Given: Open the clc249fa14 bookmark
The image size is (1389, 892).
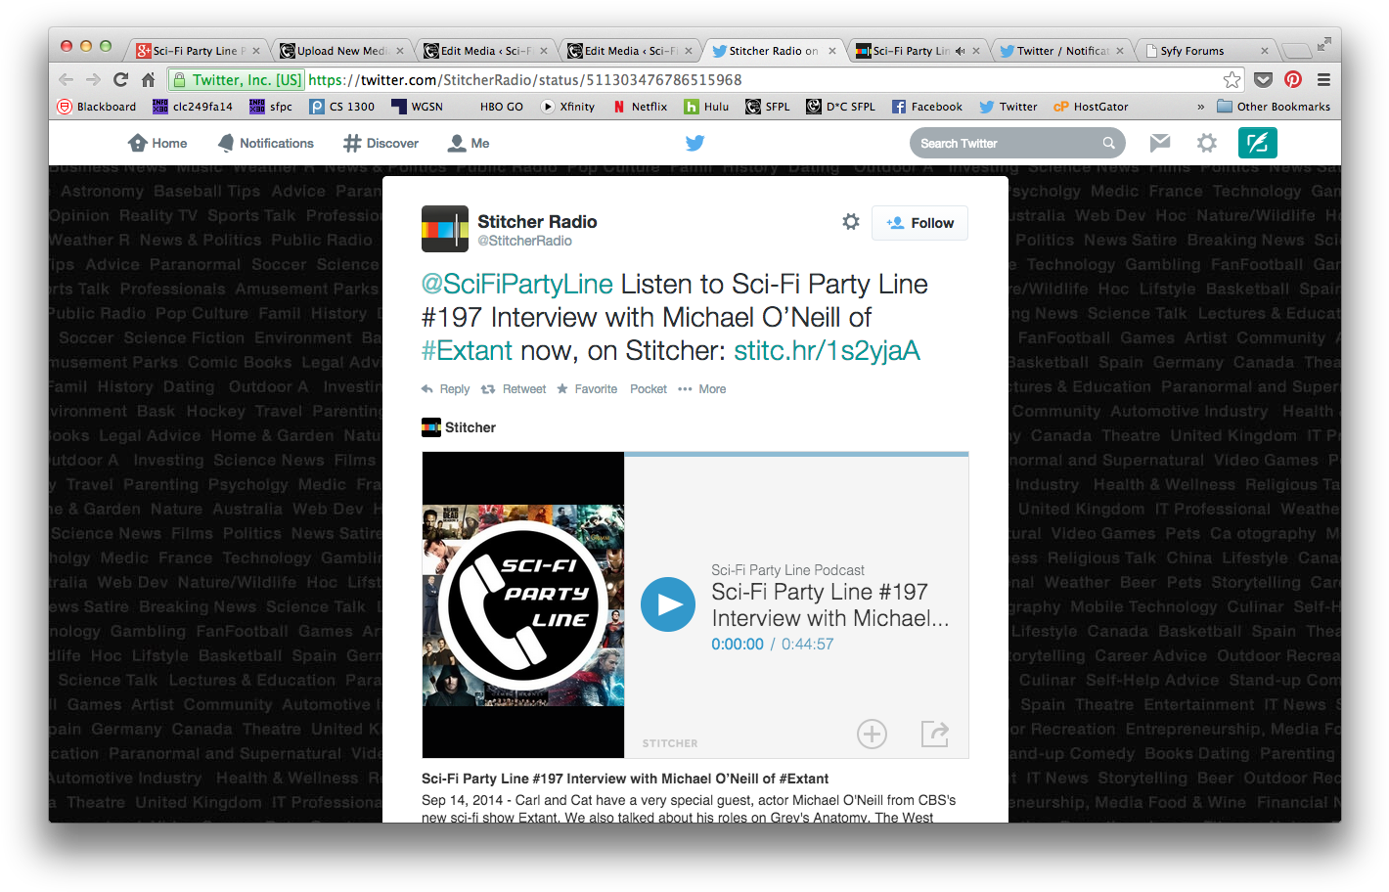Looking at the screenshot, I should [193, 107].
